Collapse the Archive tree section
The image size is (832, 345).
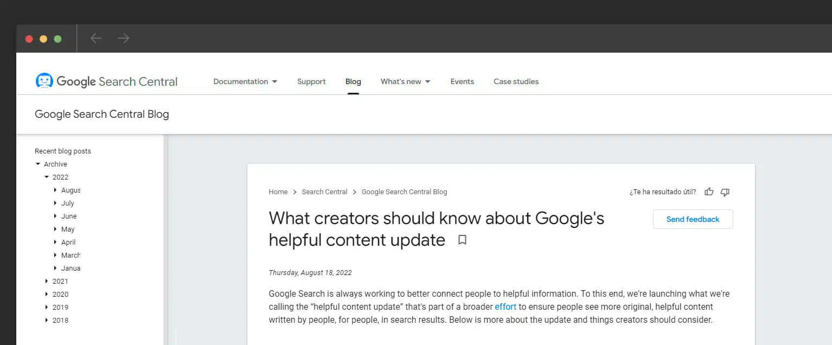[x=38, y=164]
